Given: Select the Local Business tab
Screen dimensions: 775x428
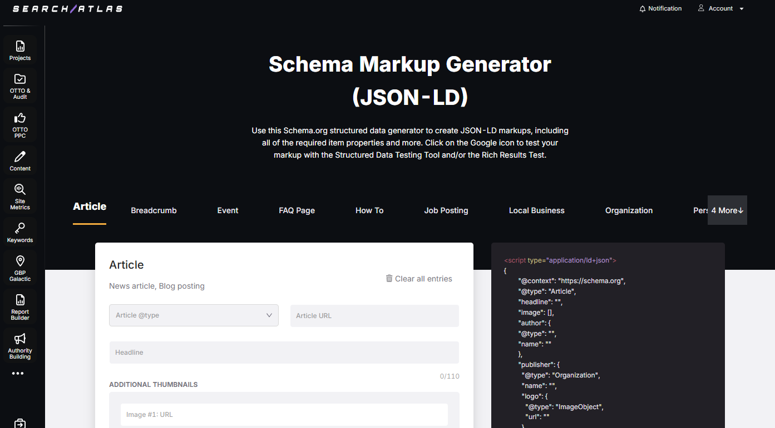Looking at the screenshot, I should [536, 211].
